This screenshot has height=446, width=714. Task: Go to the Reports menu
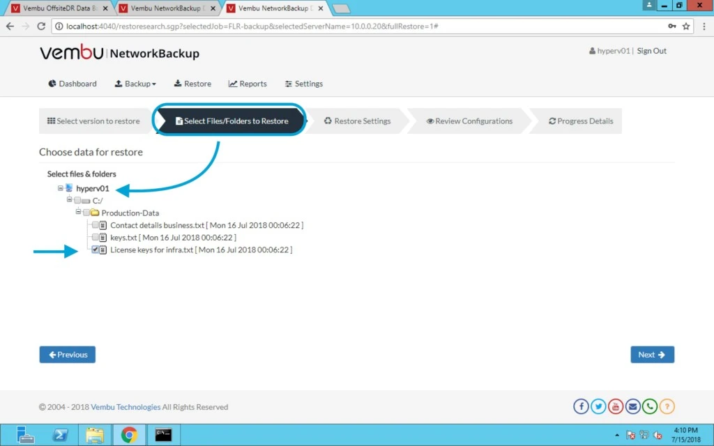click(x=248, y=84)
